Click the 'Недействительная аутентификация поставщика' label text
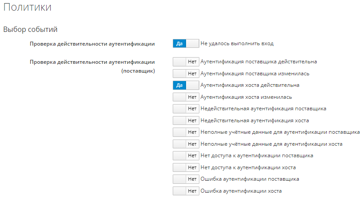 264,109
